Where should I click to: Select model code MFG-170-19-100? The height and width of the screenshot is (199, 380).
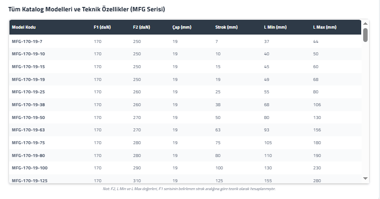[29, 168]
